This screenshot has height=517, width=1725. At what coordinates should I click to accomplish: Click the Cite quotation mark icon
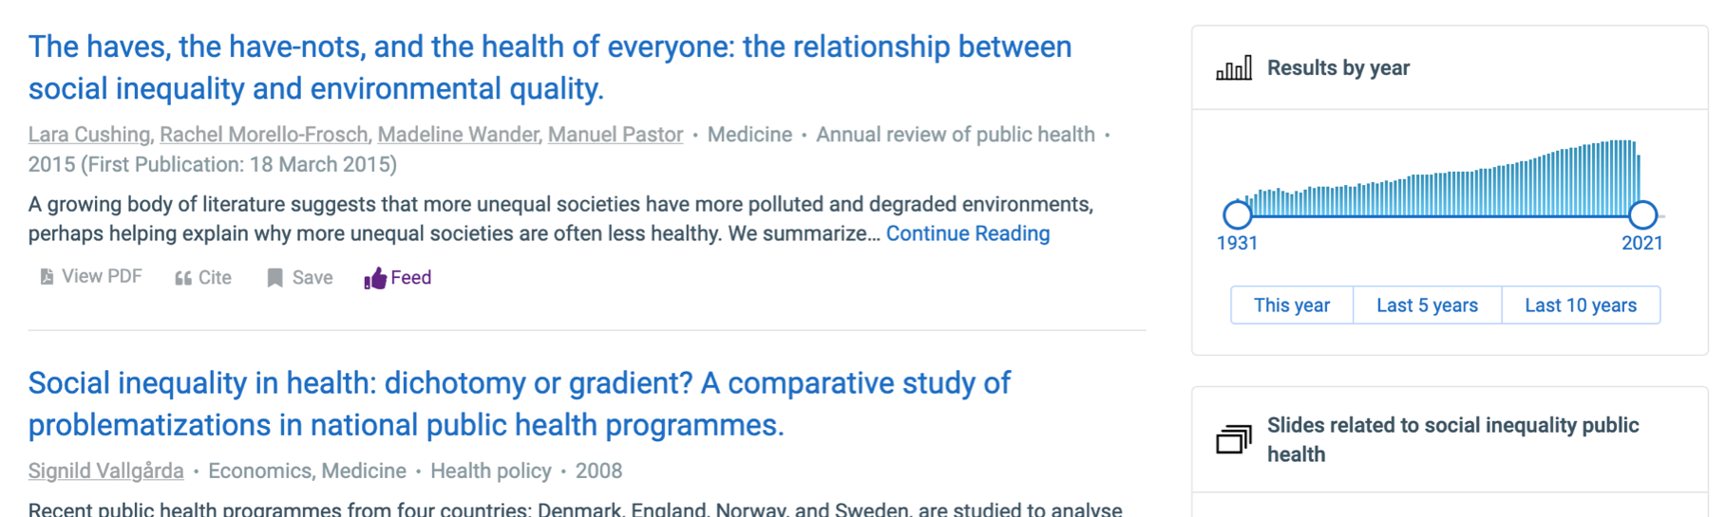click(x=183, y=278)
